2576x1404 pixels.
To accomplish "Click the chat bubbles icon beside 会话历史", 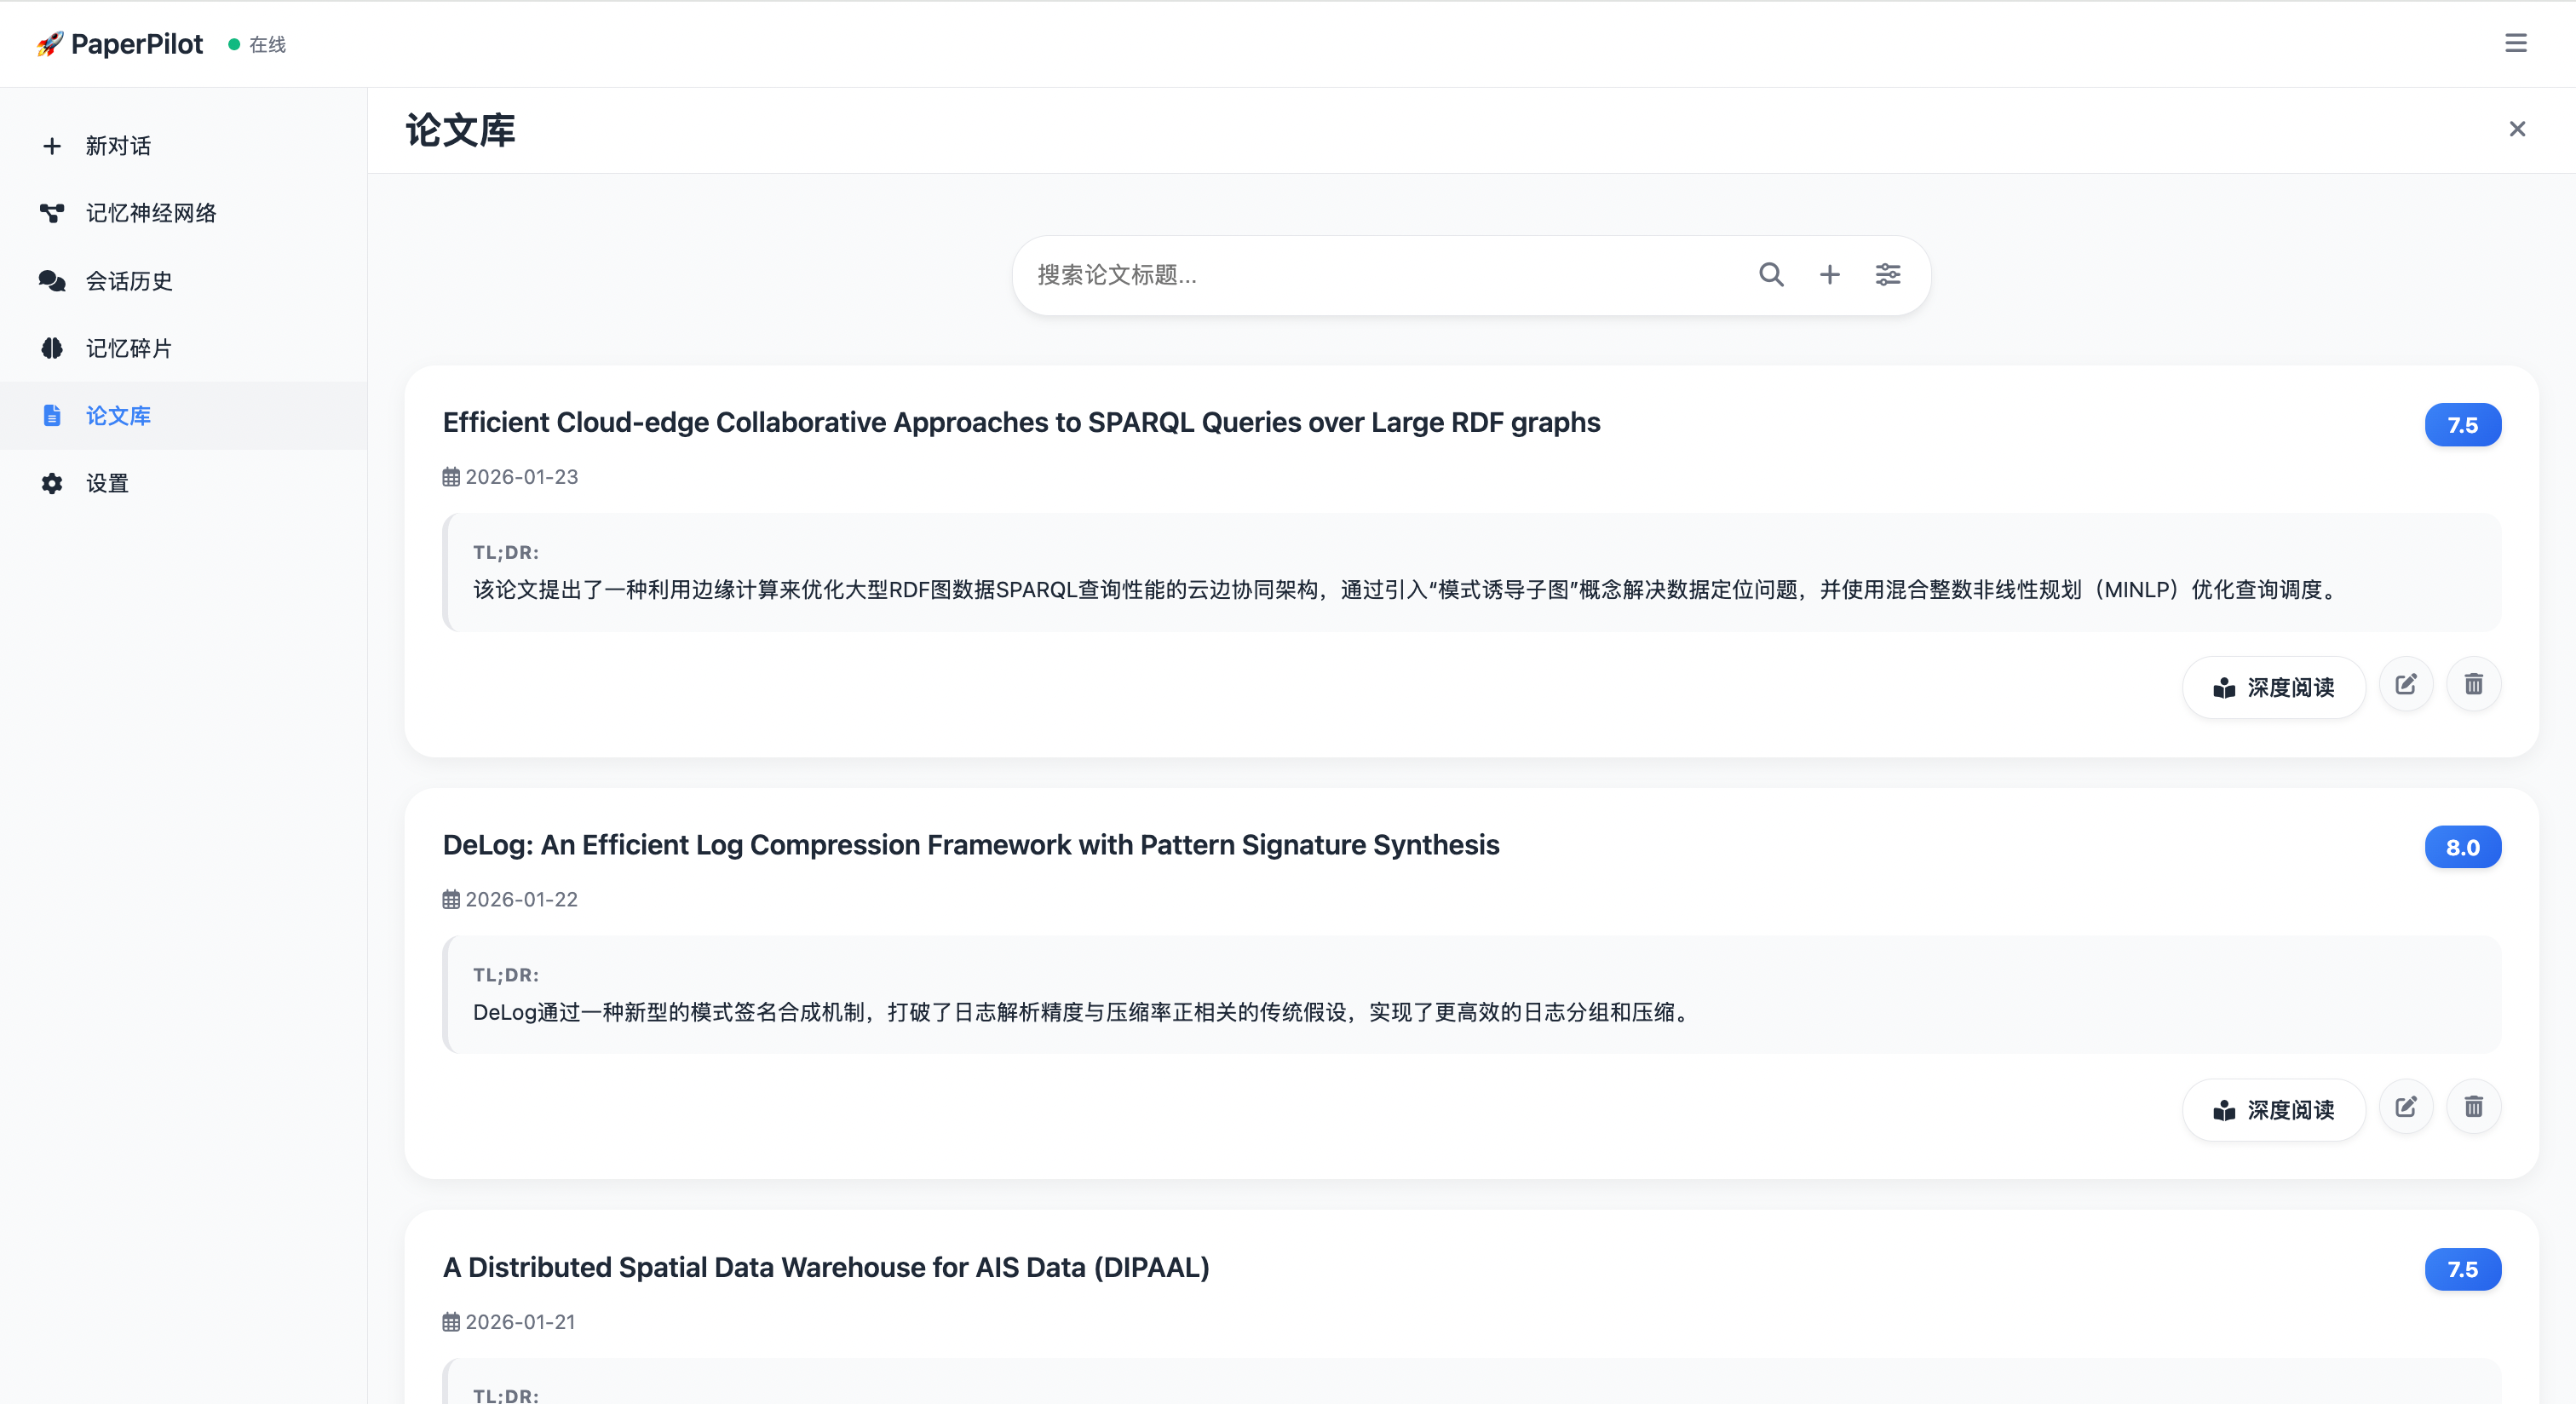I will [52, 281].
